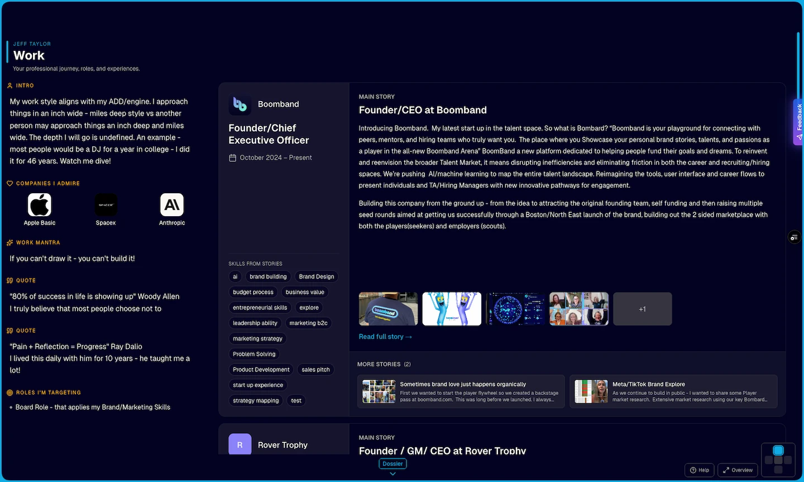804x482 pixels.
Task: Click the calendar icon beside October 2024
Action: point(233,158)
